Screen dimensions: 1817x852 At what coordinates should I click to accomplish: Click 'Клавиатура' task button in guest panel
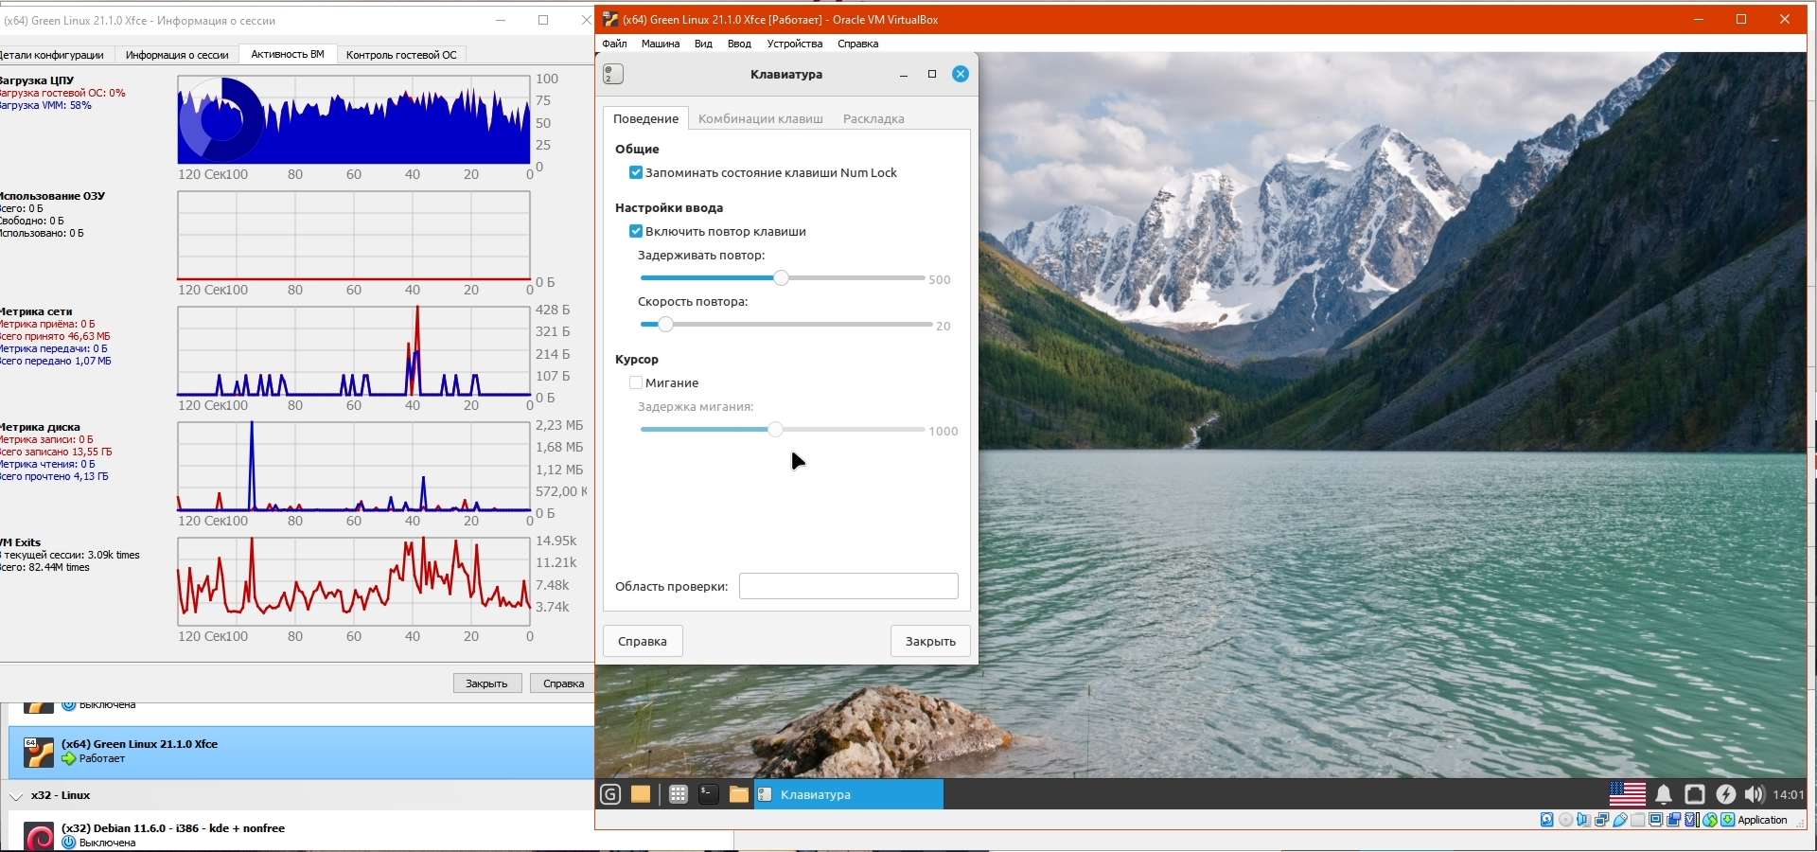pos(849,794)
